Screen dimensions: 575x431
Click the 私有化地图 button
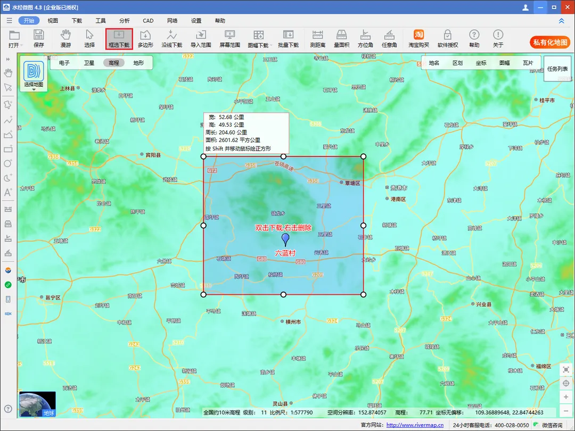click(x=550, y=43)
